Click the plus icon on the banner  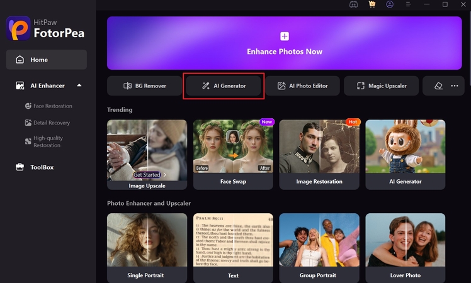(x=285, y=36)
